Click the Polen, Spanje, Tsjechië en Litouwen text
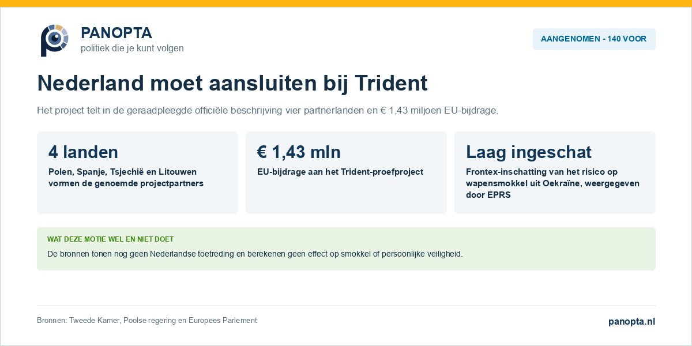This screenshot has height=346, width=692. (x=126, y=178)
